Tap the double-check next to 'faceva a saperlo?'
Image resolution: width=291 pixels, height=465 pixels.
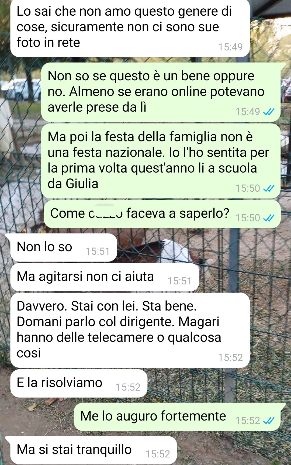click(269, 218)
